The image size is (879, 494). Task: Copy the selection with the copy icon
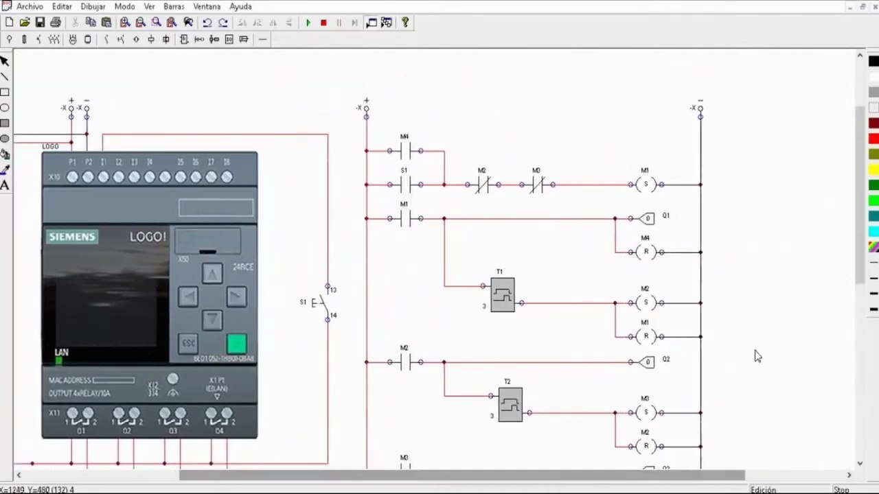coord(91,23)
